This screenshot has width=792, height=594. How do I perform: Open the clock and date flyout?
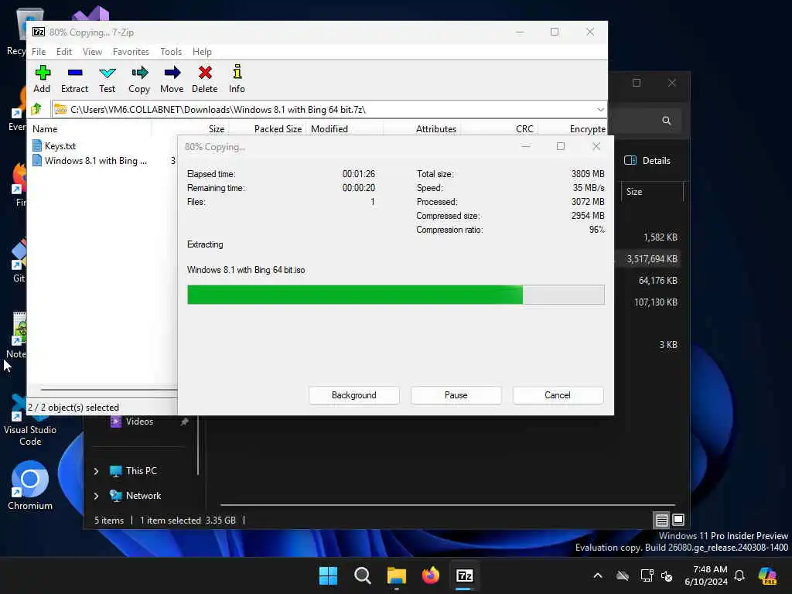[x=706, y=575]
